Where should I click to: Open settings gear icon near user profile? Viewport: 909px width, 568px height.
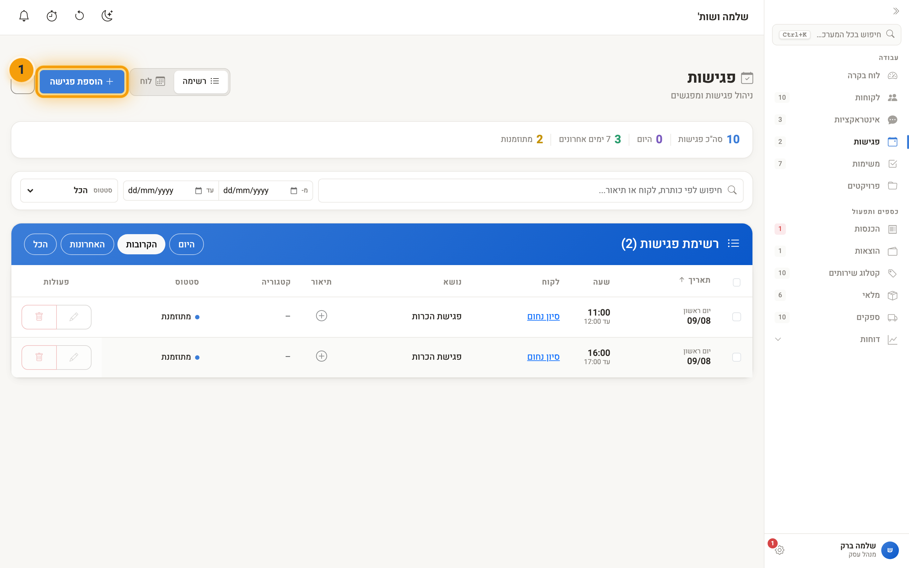[779, 550]
